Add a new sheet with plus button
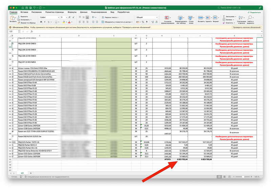Image resolution: width=271 pixels, height=189 pixels. tap(31, 173)
